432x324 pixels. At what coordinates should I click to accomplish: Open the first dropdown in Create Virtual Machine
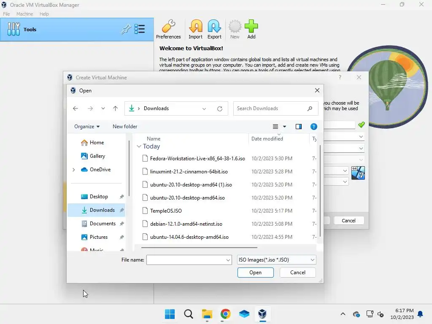(x=361, y=137)
